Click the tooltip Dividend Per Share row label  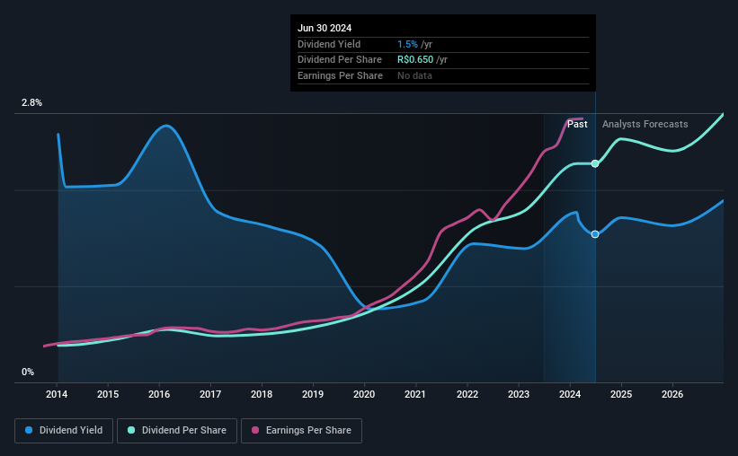tap(340, 60)
